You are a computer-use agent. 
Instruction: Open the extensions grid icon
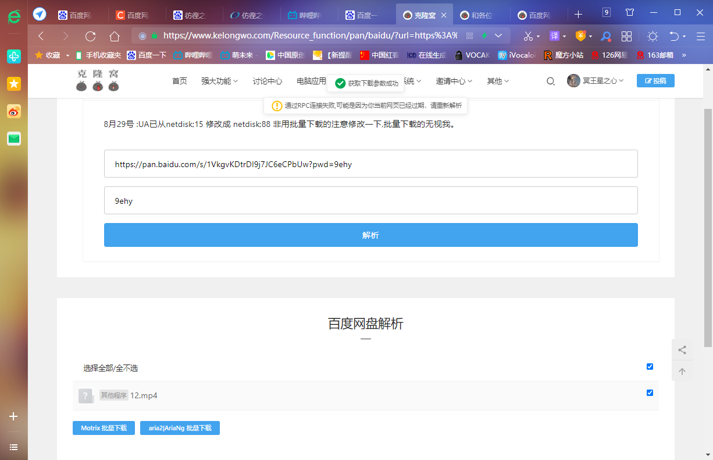[626, 37]
